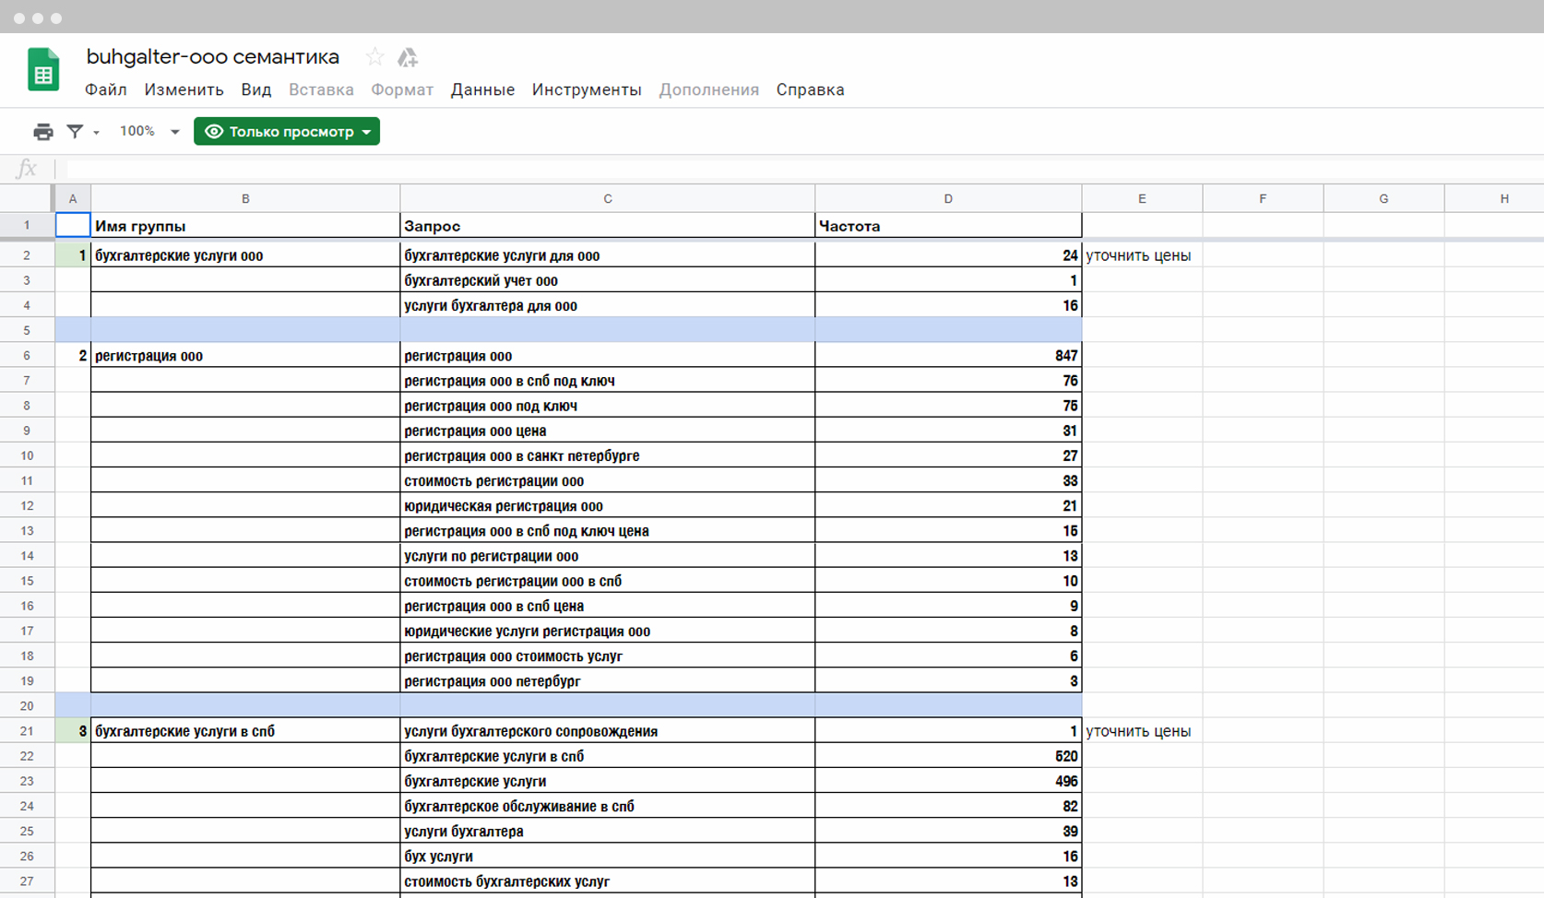Expand the filter options dropdown arrow
Screen dimensions: 1544x898
[x=96, y=133]
